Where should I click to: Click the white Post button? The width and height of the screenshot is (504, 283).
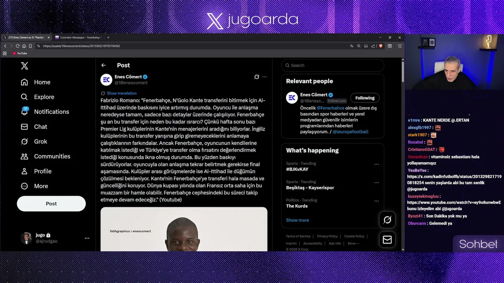51,204
